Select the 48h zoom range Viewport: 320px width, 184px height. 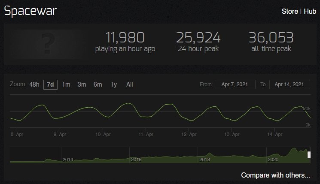click(34, 84)
